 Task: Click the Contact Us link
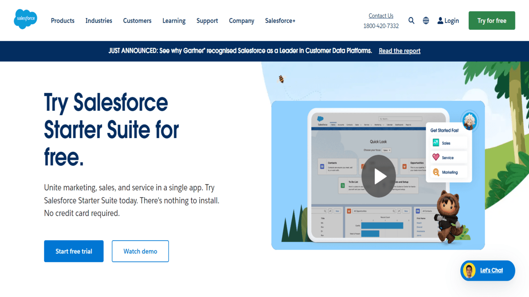pyautogui.click(x=381, y=16)
